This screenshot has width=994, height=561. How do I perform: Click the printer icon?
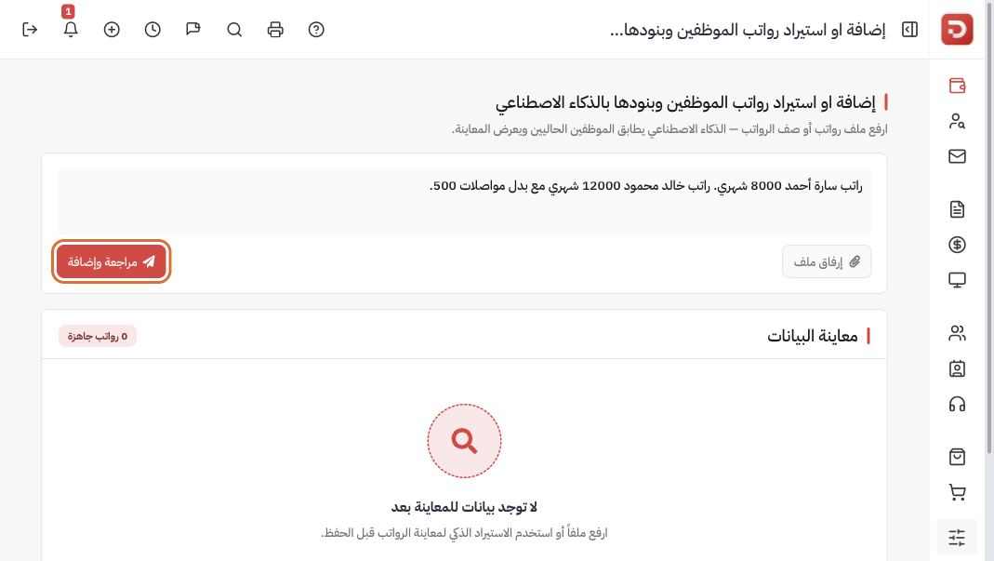pyautogui.click(x=275, y=30)
